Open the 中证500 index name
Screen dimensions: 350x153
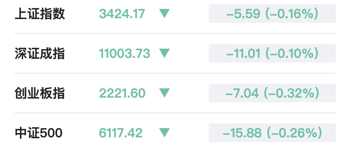38,133
